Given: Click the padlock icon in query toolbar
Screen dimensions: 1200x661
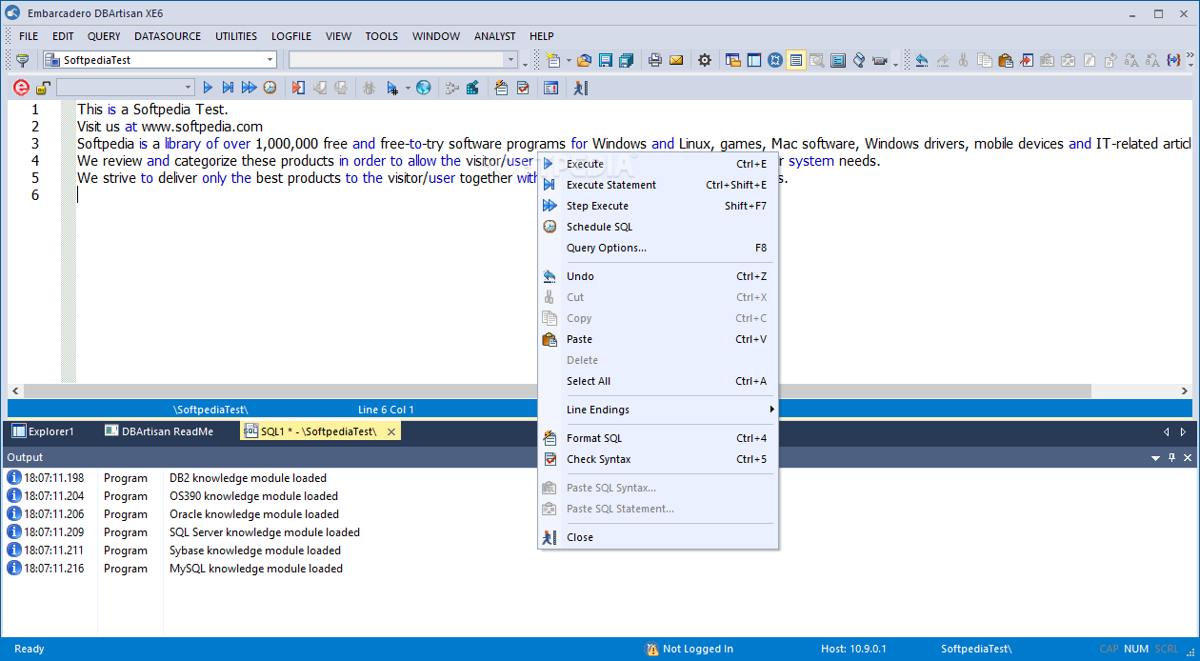Looking at the screenshot, I should pos(43,88).
